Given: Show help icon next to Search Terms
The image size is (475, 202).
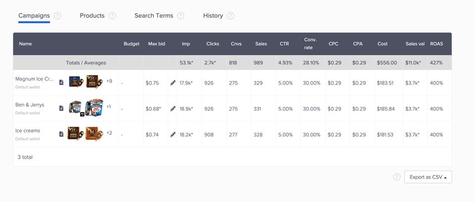Looking at the screenshot, I should (x=181, y=16).
